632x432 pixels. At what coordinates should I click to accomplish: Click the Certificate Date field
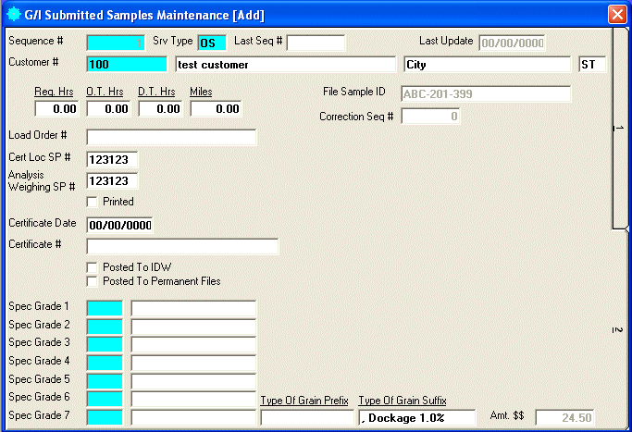point(119,225)
